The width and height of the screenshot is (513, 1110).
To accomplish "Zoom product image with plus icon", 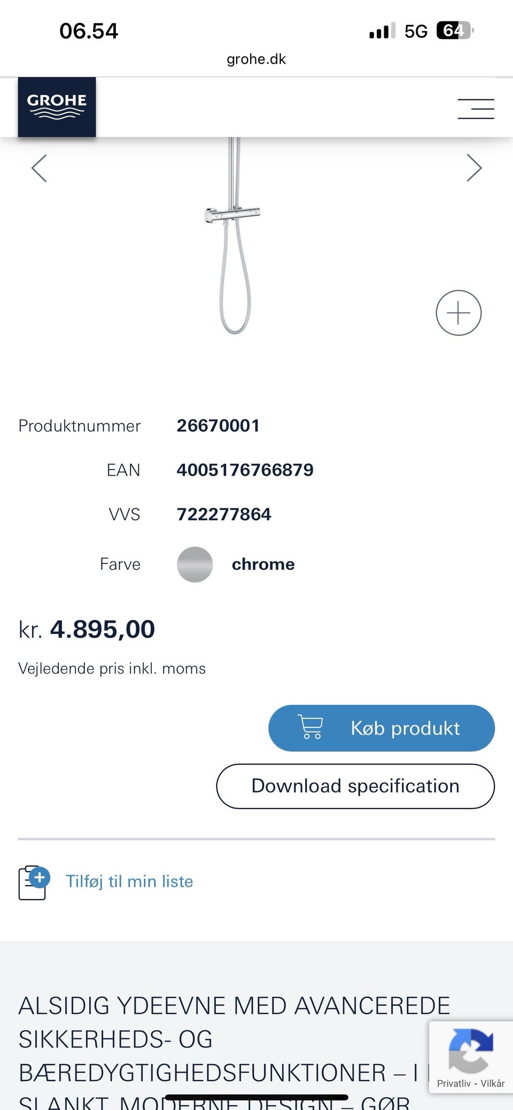I will [x=458, y=313].
